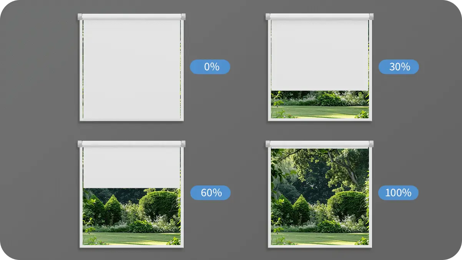Click roller tube of the 100% open blind
Viewport: 462px width, 260px height.
pyautogui.click(x=320, y=144)
